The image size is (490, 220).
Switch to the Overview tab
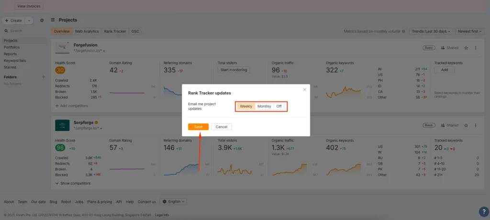[x=62, y=31]
